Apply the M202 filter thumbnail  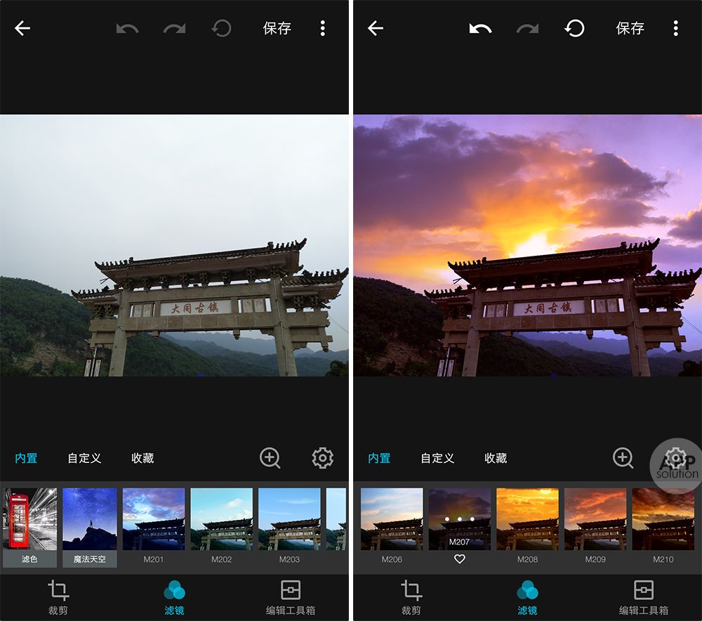click(221, 518)
